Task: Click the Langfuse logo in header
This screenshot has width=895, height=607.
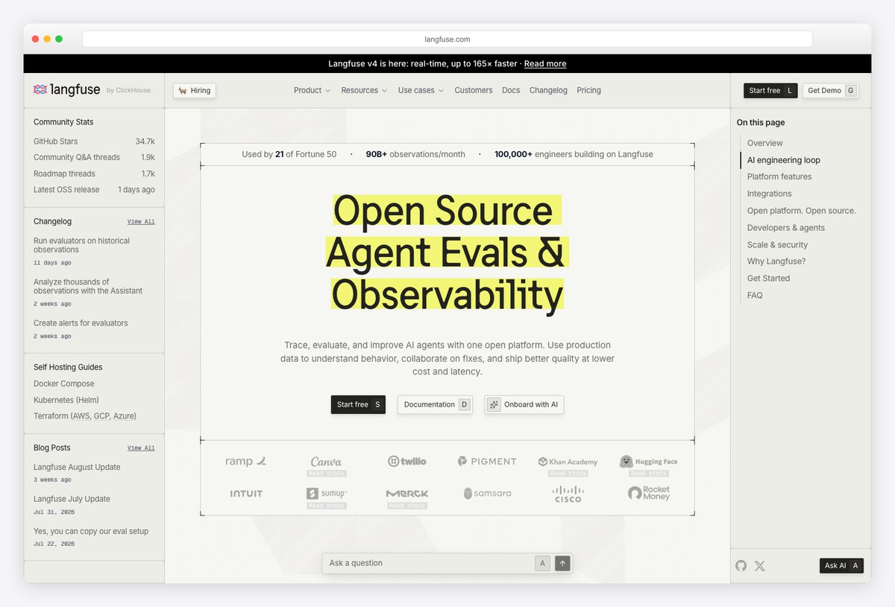Action: tap(66, 90)
